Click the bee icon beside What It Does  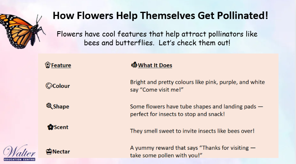[x=134, y=65]
